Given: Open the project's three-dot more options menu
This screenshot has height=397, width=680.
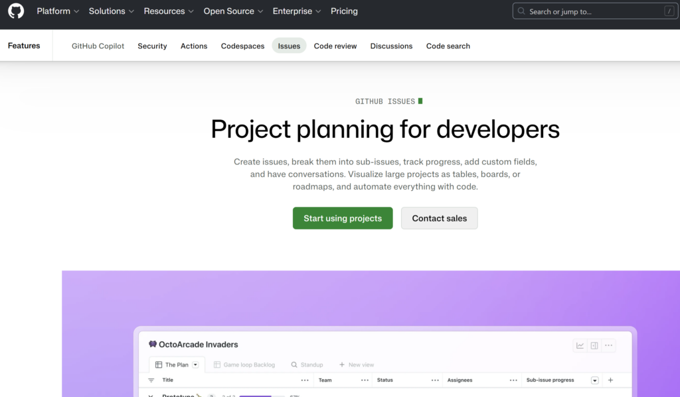Looking at the screenshot, I should [x=609, y=345].
